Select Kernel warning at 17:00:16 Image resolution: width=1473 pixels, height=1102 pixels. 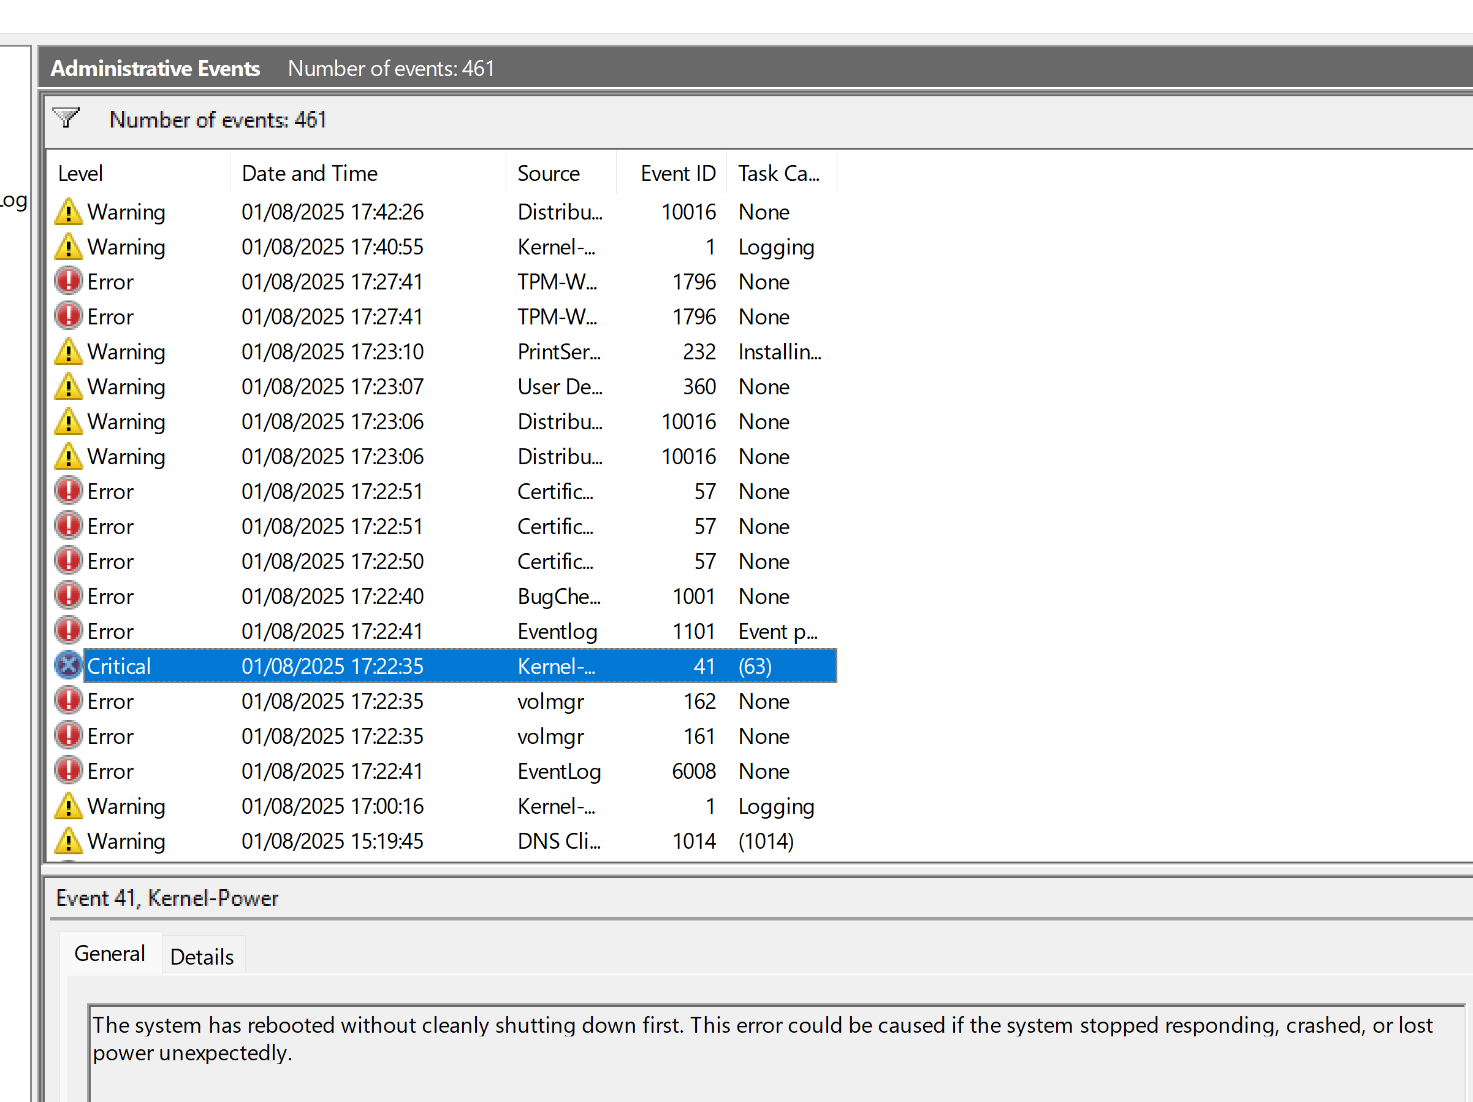(x=331, y=806)
